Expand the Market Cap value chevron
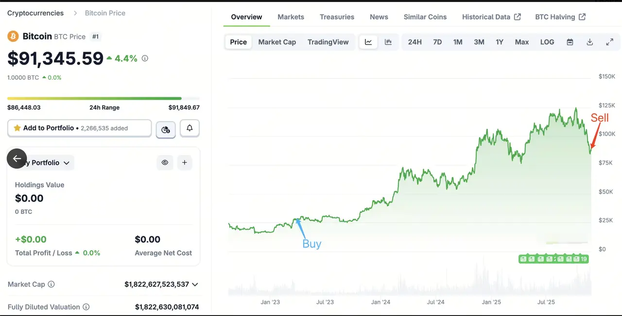Image resolution: width=622 pixels, height=316 pixels. coord(195,284)
